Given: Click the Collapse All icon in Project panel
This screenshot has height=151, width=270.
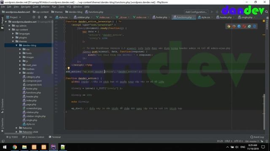Looking at the screenshot, I should coord(39,17).
